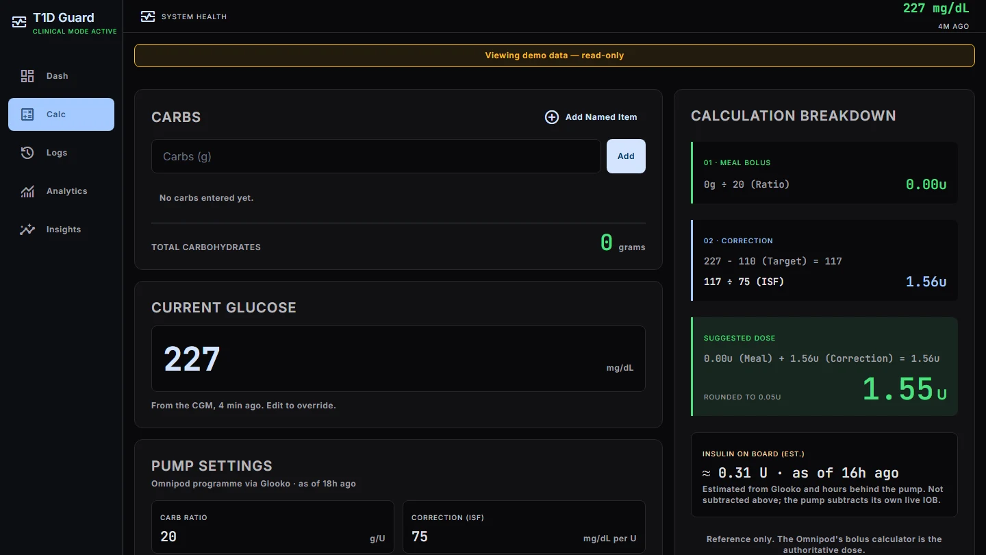
Task: Click the T1D Guard logo icon
Action: tap(19, 22)
